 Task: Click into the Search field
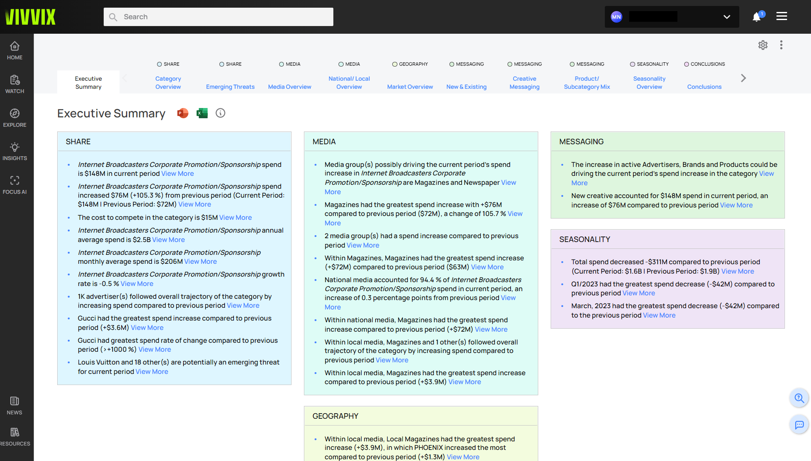click(219, 17)
